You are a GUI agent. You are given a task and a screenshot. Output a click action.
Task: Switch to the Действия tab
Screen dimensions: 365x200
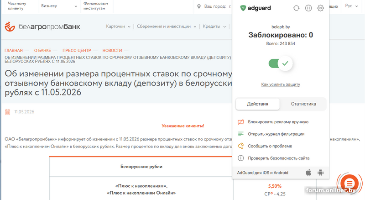[257, 104]
